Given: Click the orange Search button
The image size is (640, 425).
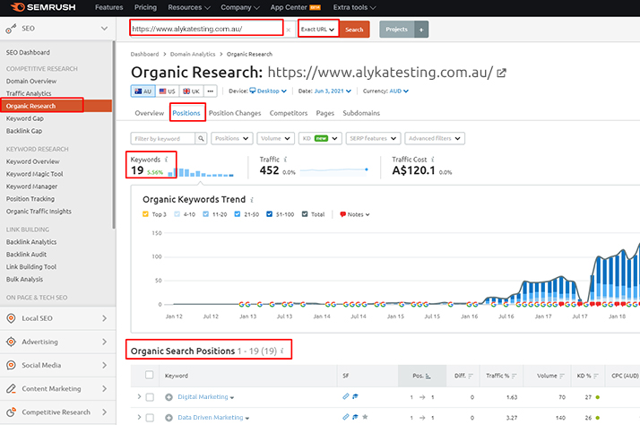Looking at the screenshot, I should pos(354,30).
